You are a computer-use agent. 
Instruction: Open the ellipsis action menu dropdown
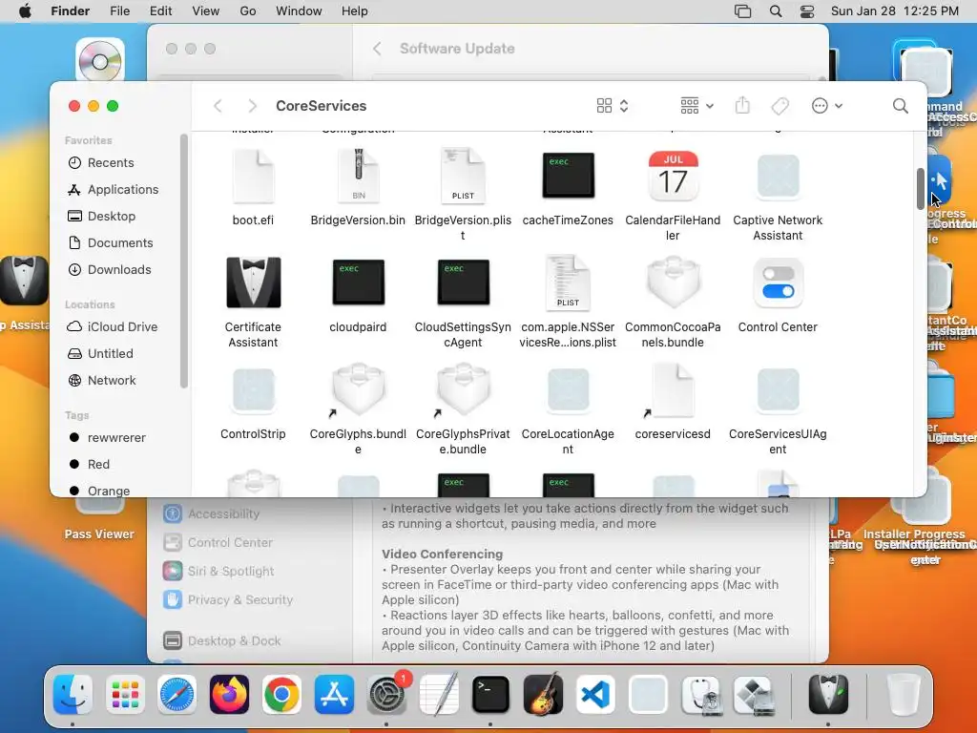tap(827, 106)
